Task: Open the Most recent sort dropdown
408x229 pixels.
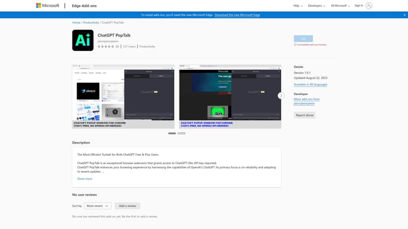Action: pos(98,205)
